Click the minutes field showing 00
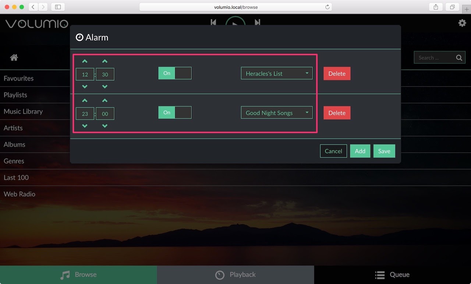The image size is (471, 284). pyautogui.click(x=105, y=114)
